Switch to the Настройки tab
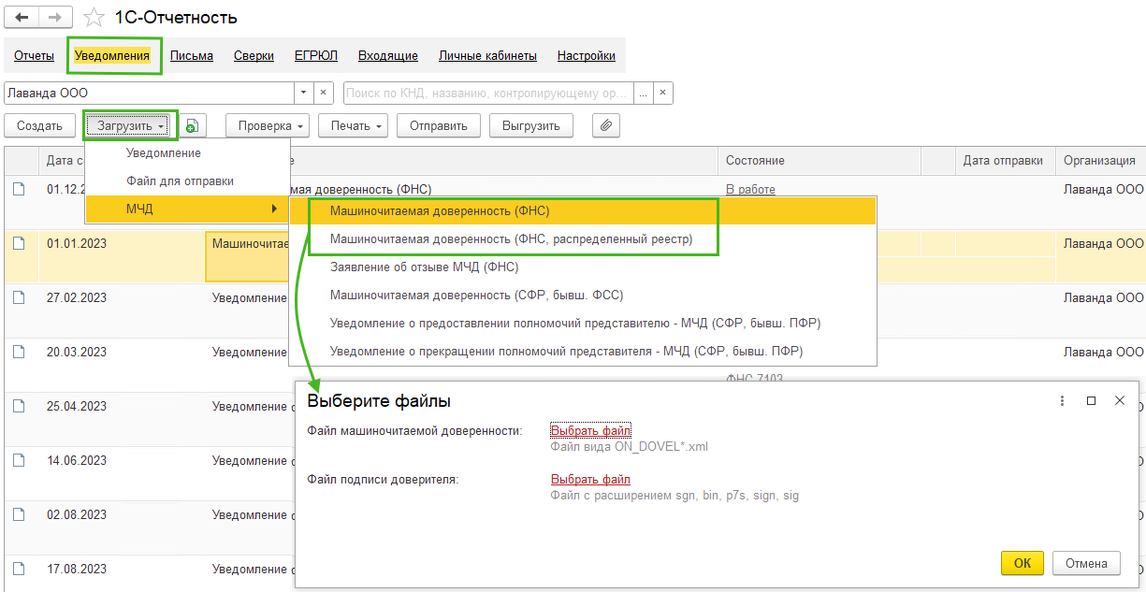This screenshot has height=592, width=1146. 587,56
